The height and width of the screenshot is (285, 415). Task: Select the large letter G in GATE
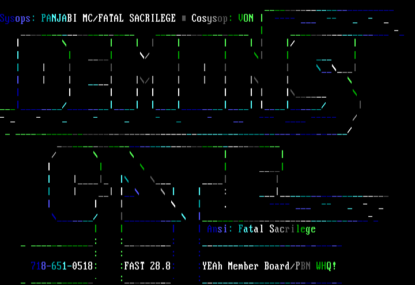[x=75, y=184]
